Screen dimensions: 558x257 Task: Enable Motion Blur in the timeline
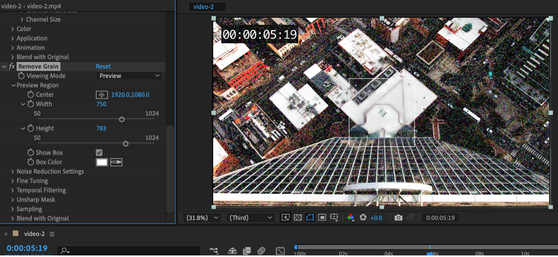(x=261, y=251)
